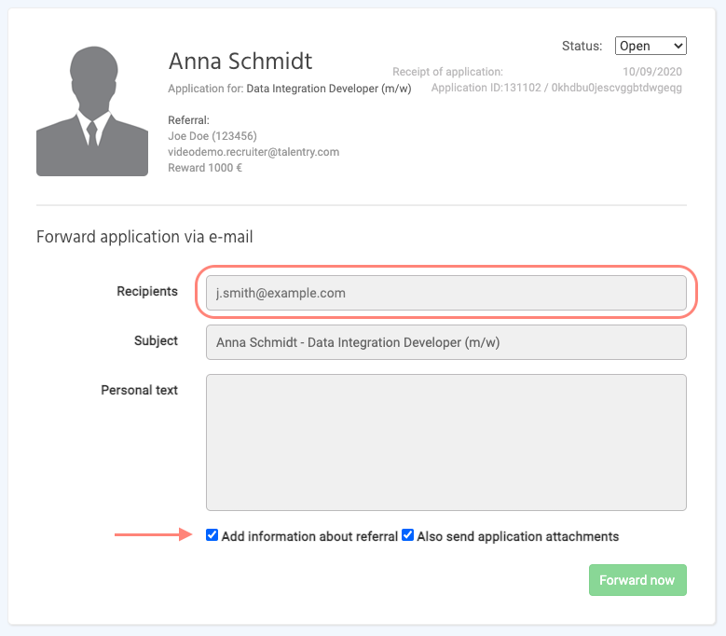
Task: Click the applicant profile avatar silhouette
Action: (x=91, y=111)
